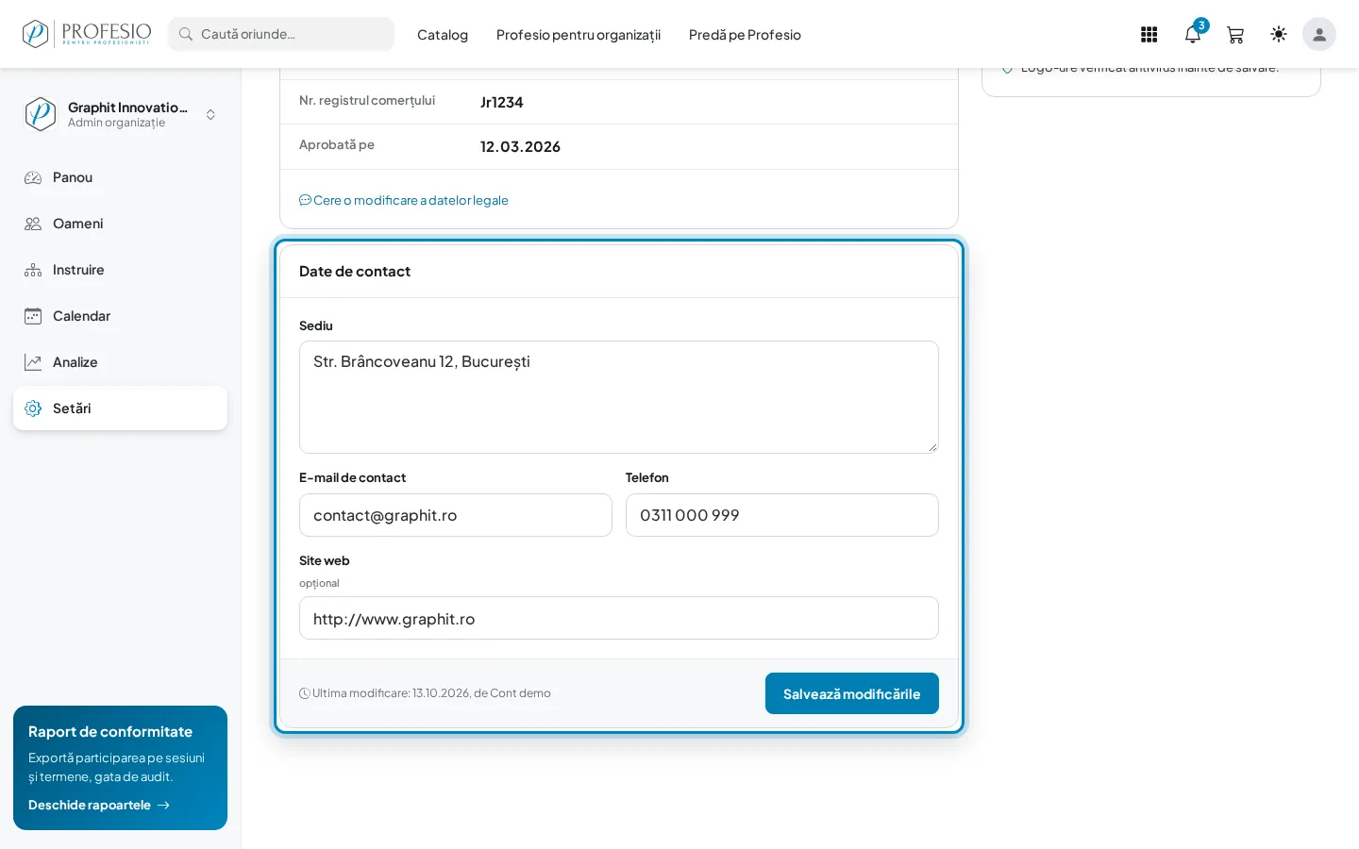Open Calendar section
This screenshot has height=849, width=1359.
coord(120,316)
